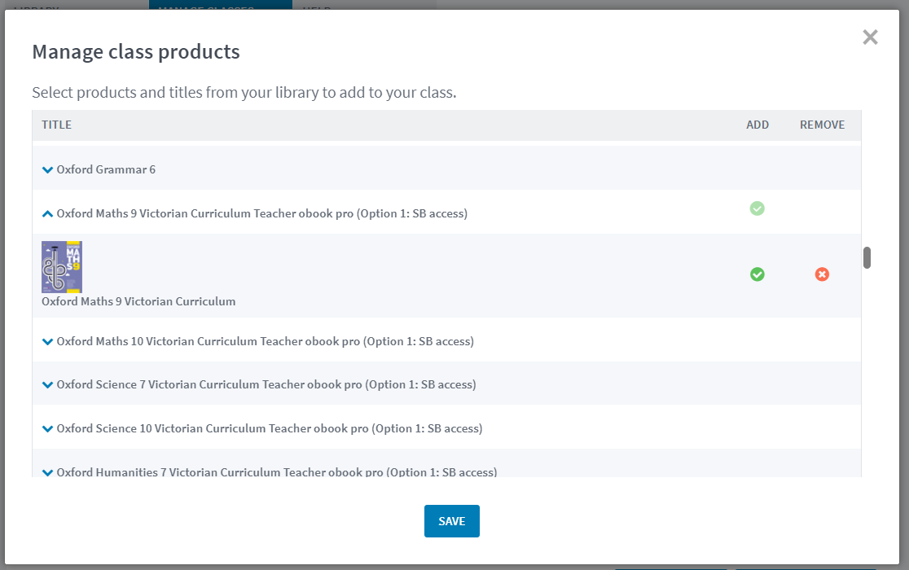This screenshot has width=909, height=570.
Task: Click the REMOVE column header
Action: click(822, 125)
